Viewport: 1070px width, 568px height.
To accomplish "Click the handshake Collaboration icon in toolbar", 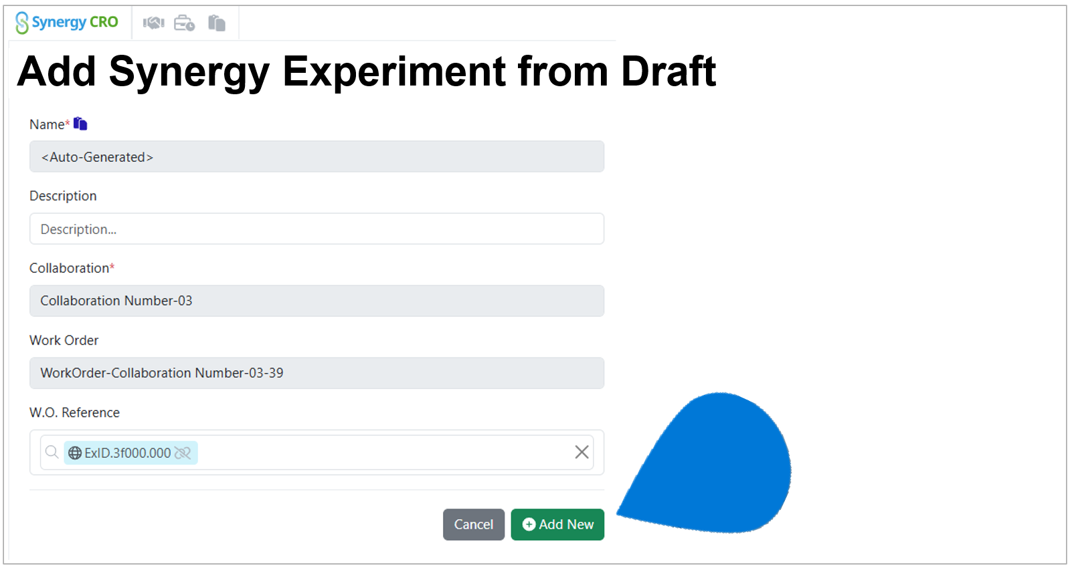I will 153,22.
